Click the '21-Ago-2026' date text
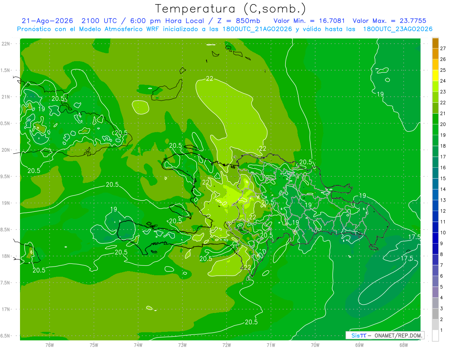453x350 pixels. click(47, 21)
